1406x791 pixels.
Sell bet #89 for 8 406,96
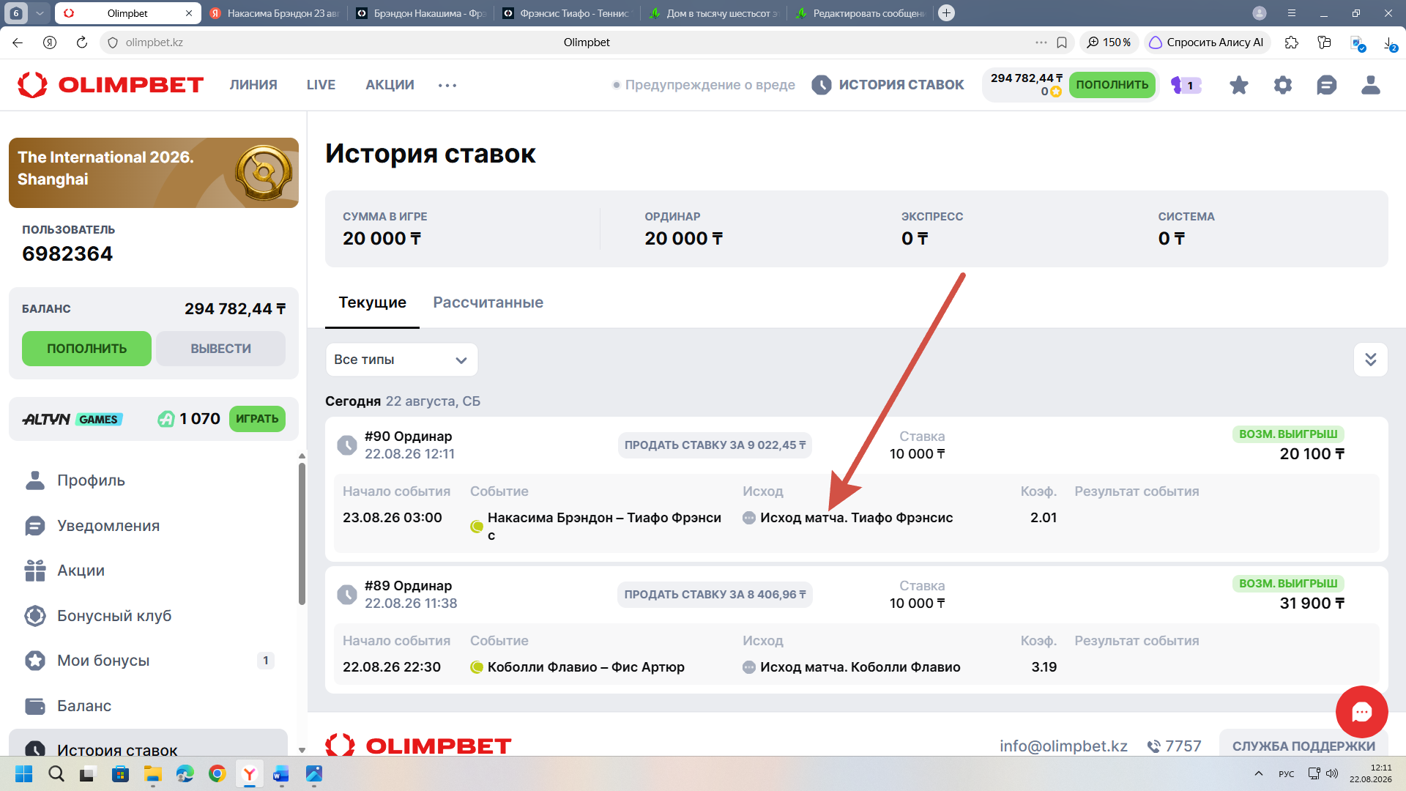715,595
